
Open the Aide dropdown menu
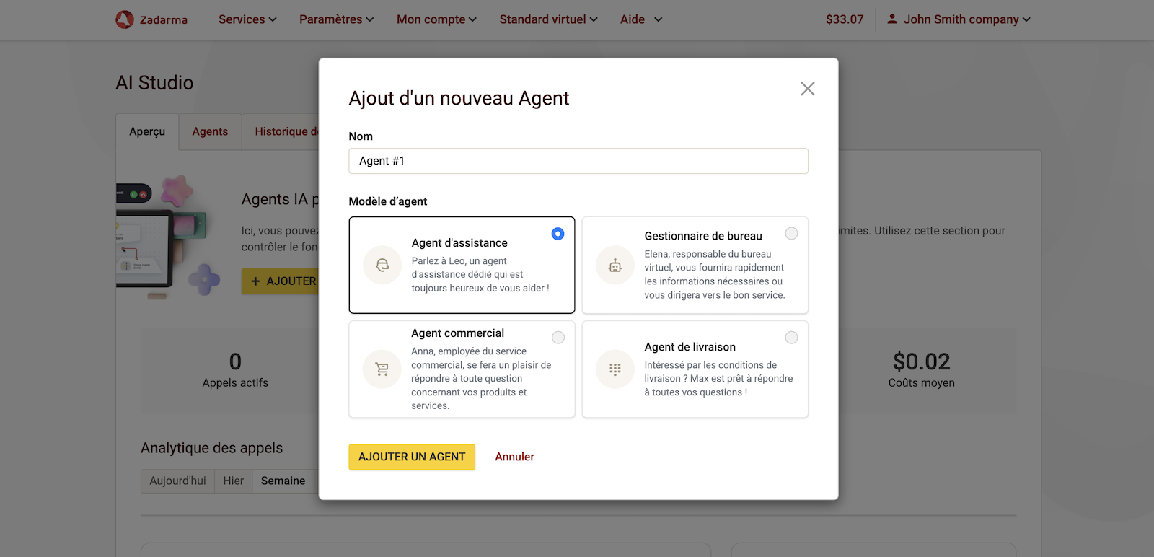pyautogui.click(x=641, y=19)
